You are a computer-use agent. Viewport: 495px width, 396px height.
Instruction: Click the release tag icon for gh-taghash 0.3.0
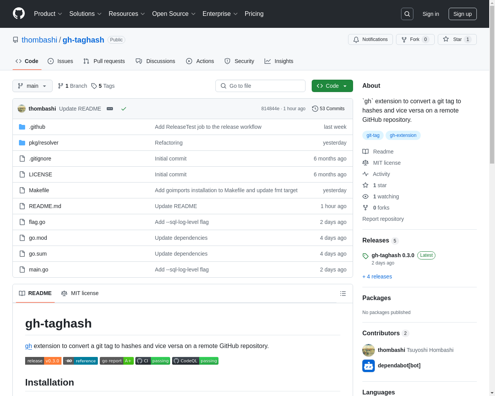point(365,256)
